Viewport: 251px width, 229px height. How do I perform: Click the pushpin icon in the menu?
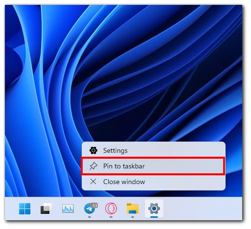tap(93, 166)
